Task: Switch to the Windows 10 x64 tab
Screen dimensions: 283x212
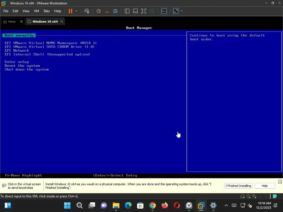Action: click(x=43, y=22)
